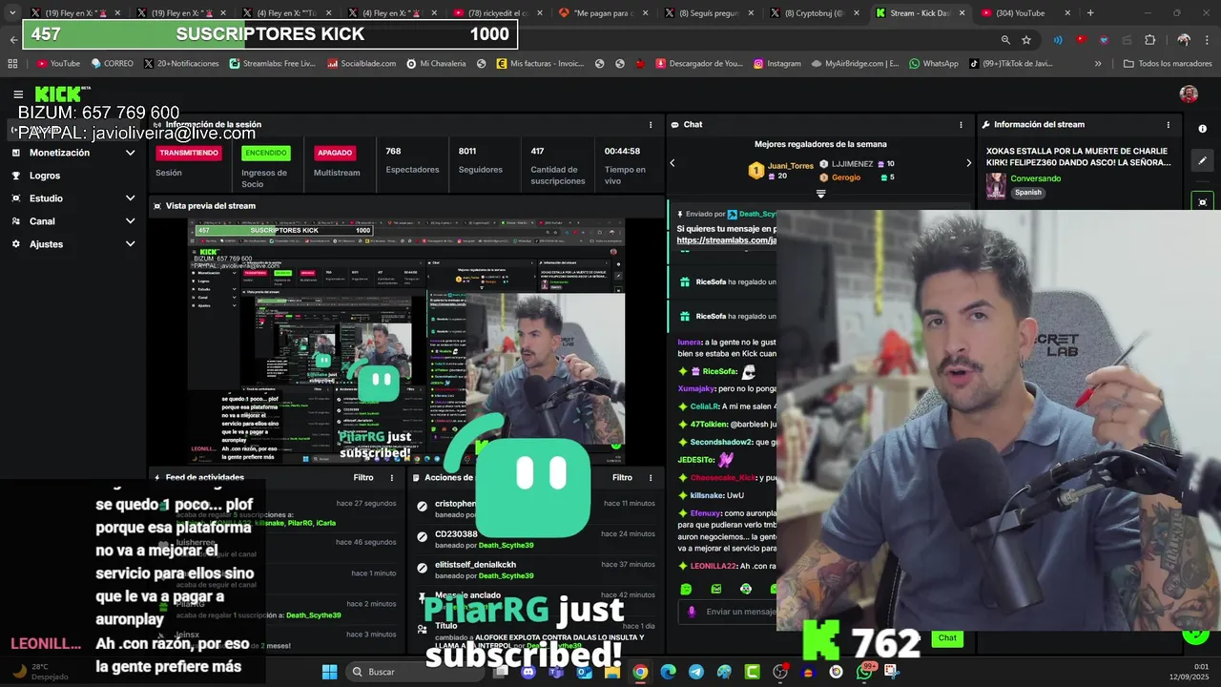Open Chrome from the taskbar
The image size is (1221, 687).
(640, 672)
